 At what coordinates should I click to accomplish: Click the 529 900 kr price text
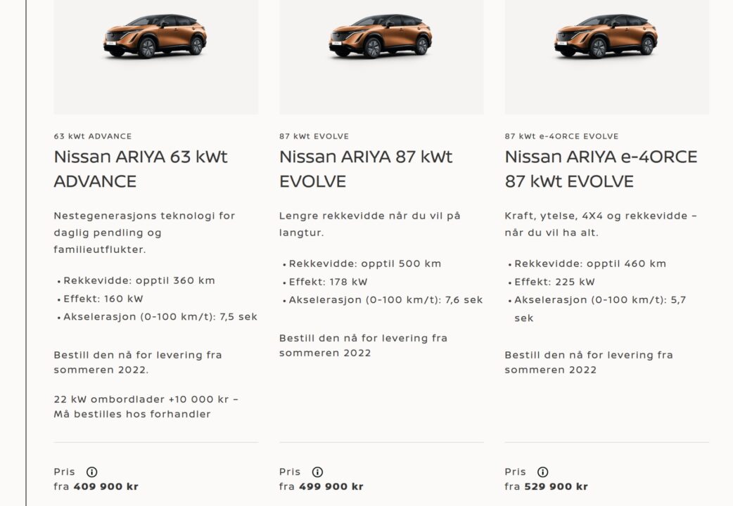click(x=556, y=486)
